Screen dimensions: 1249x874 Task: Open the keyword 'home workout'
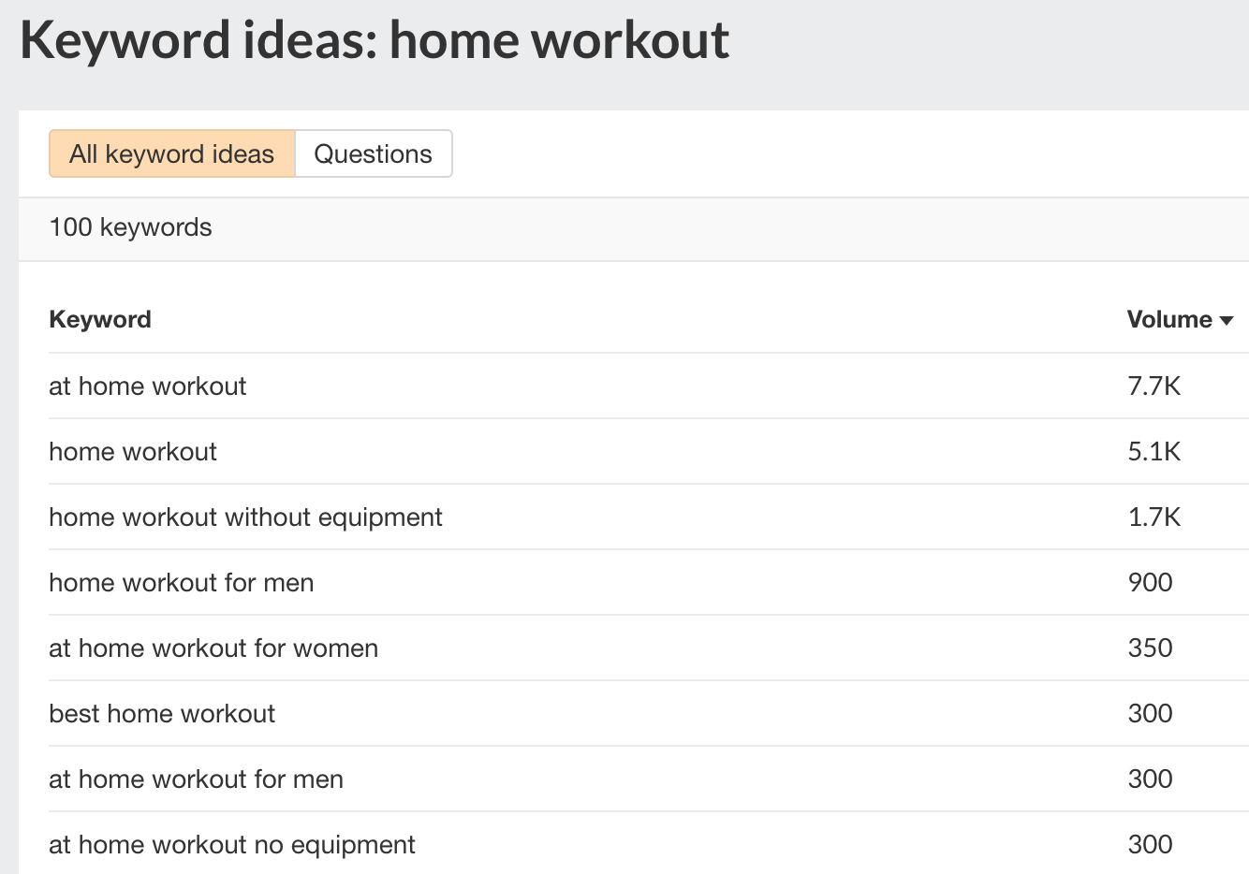[132, 451]
